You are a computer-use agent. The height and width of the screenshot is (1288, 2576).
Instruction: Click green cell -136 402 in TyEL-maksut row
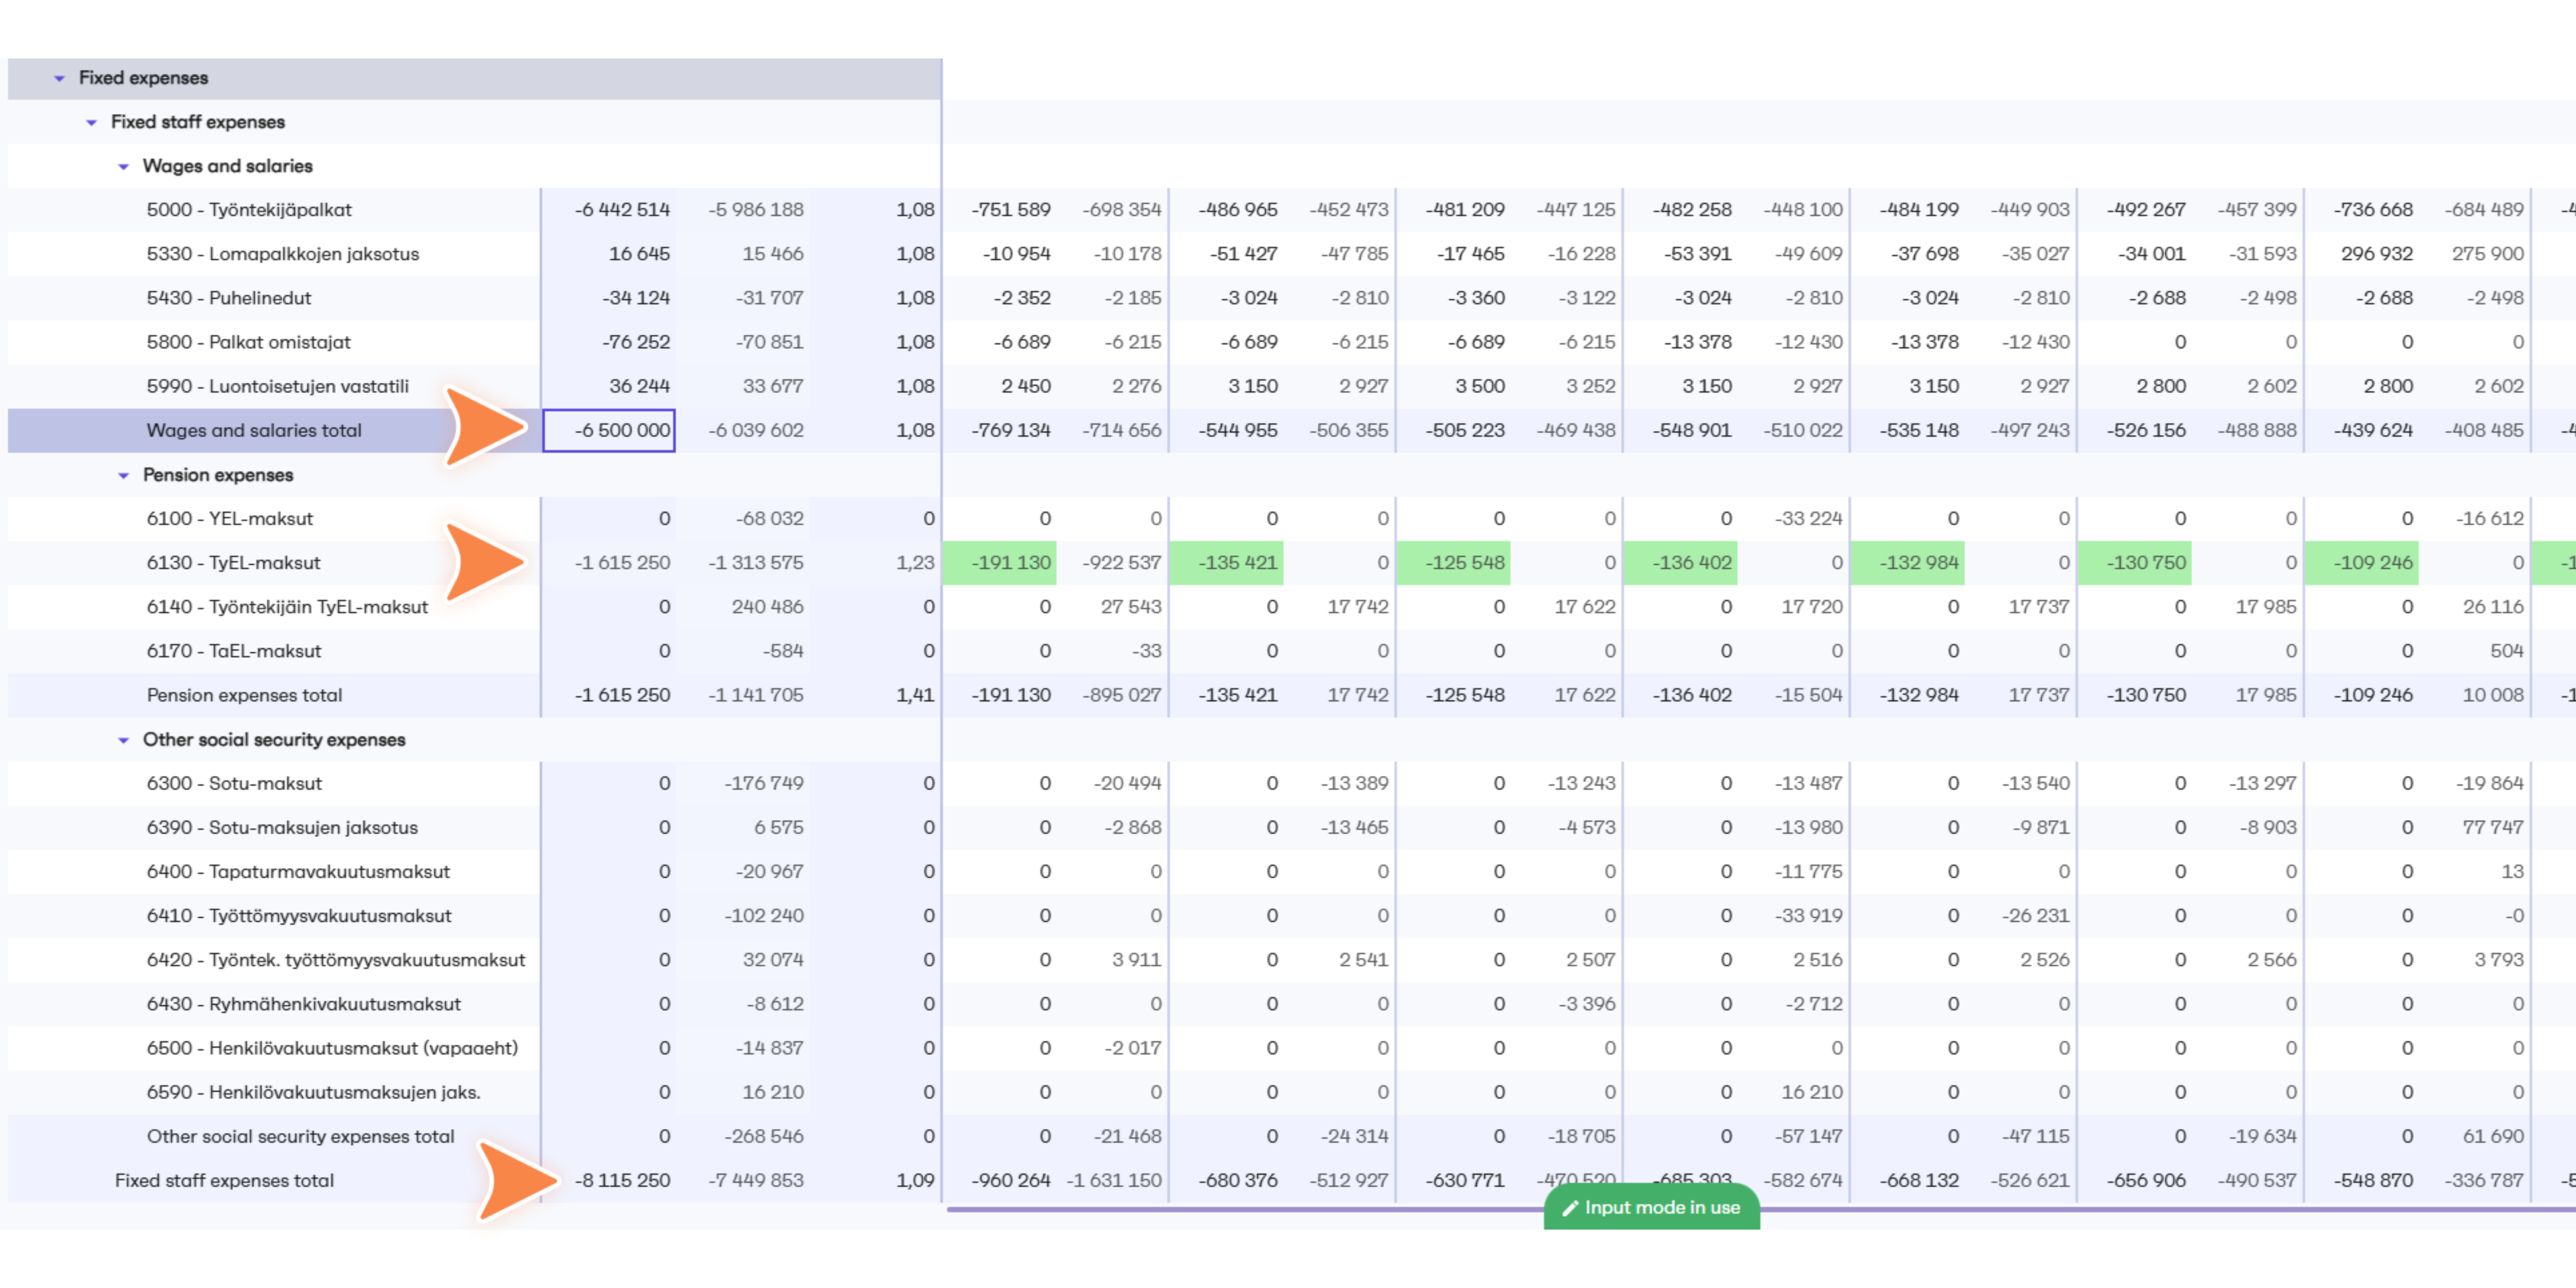[x=1681, y=563]
